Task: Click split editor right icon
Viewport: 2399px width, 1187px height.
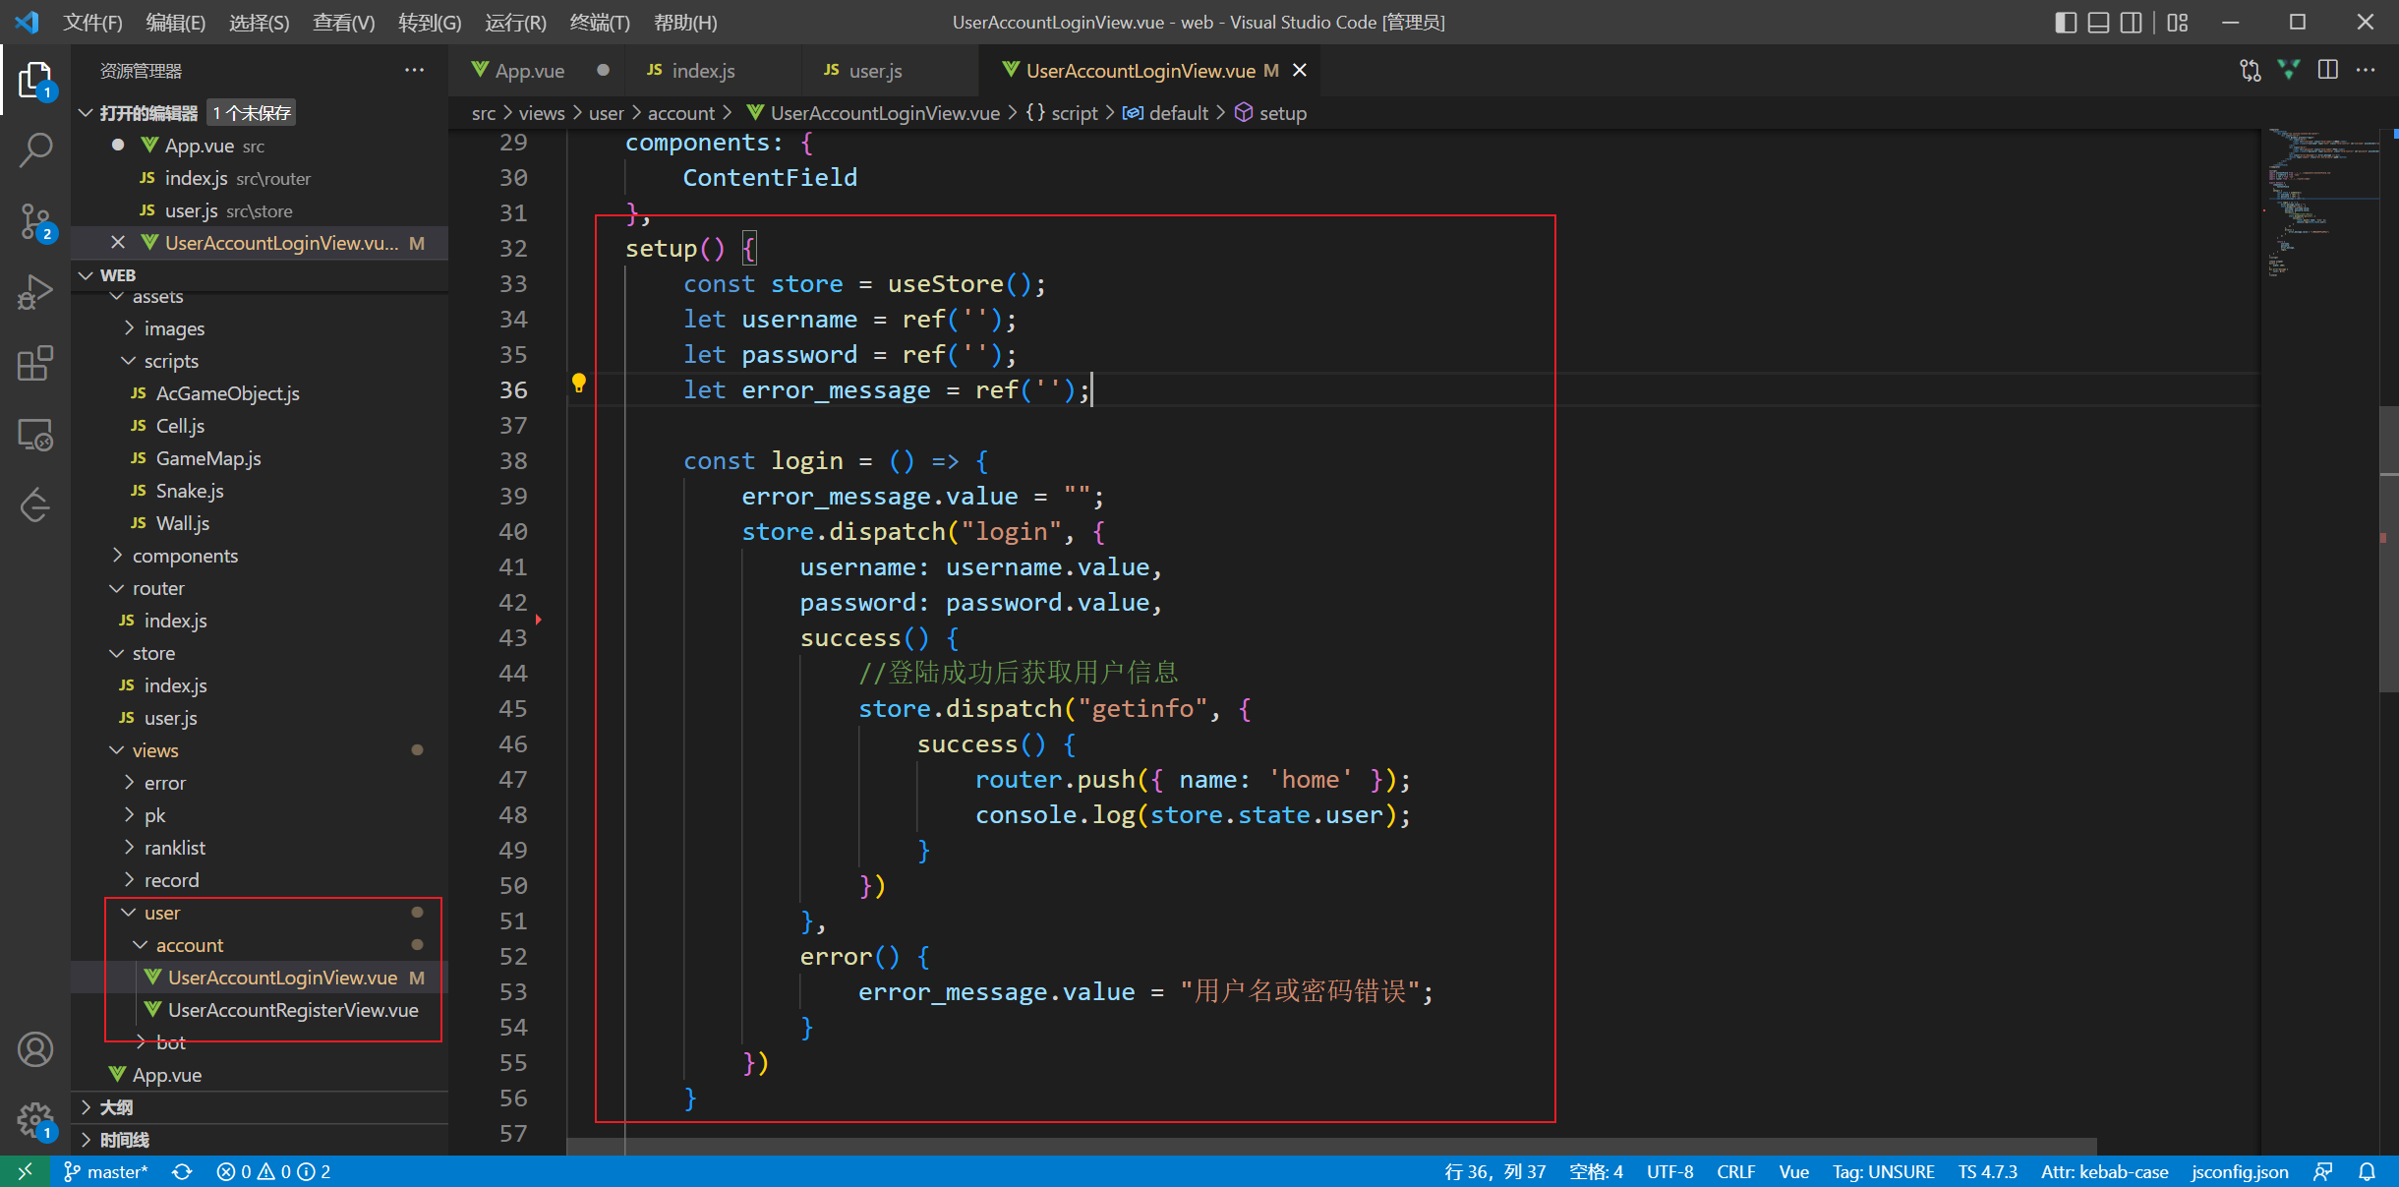Action: (x=2327, y=70)
